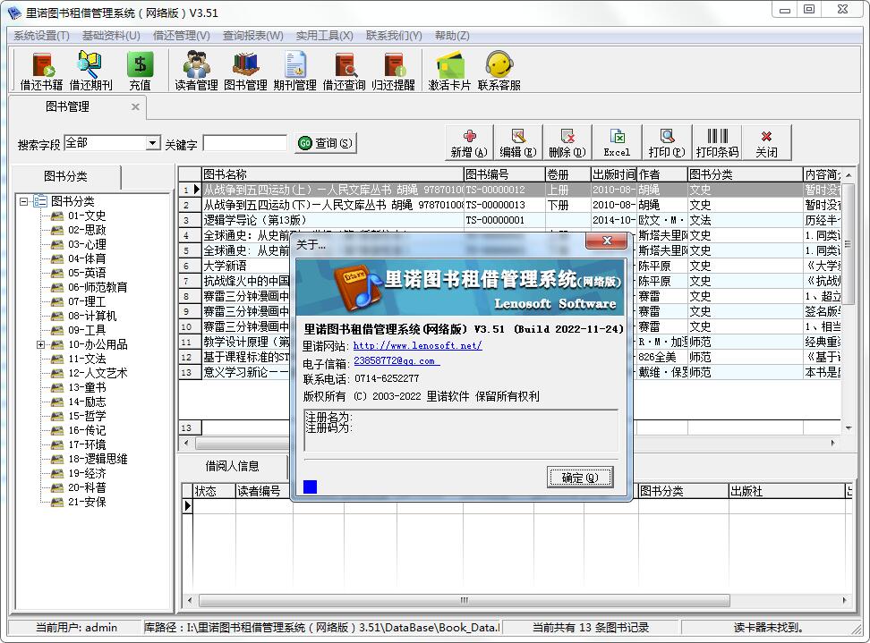Viewport: 870px width, 643px height.
Task: Click the 查询(S) search button
Action: click(x=325, y=143)
